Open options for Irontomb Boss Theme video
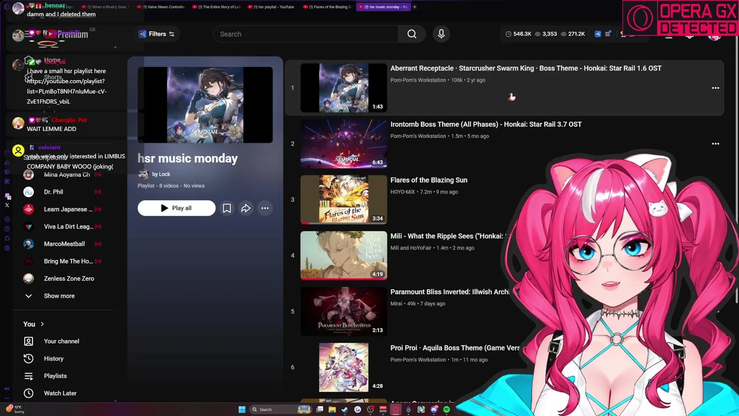The height and width of the screenshot is (416, 739). 715,144
